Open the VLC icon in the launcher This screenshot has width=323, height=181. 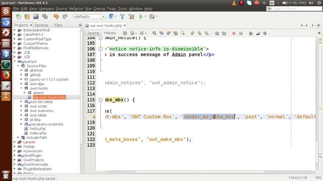coord(6,96)
